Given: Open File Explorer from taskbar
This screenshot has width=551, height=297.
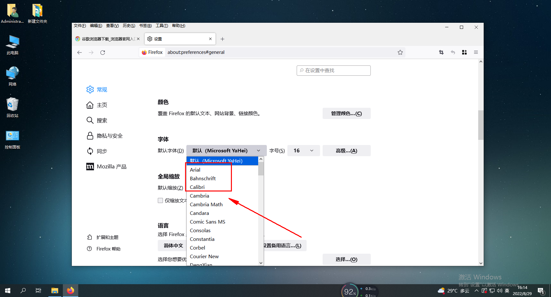Looking at the screenshot, I should tap(55, 291).
